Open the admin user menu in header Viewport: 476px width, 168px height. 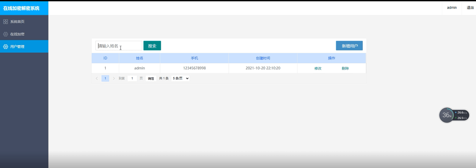[452, 8]
